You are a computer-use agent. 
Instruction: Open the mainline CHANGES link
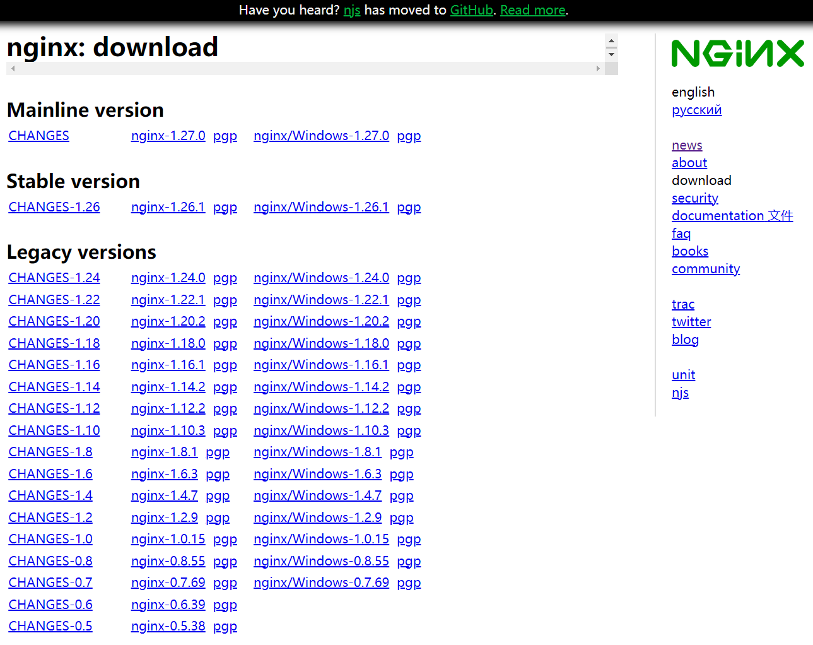point(39,136)
